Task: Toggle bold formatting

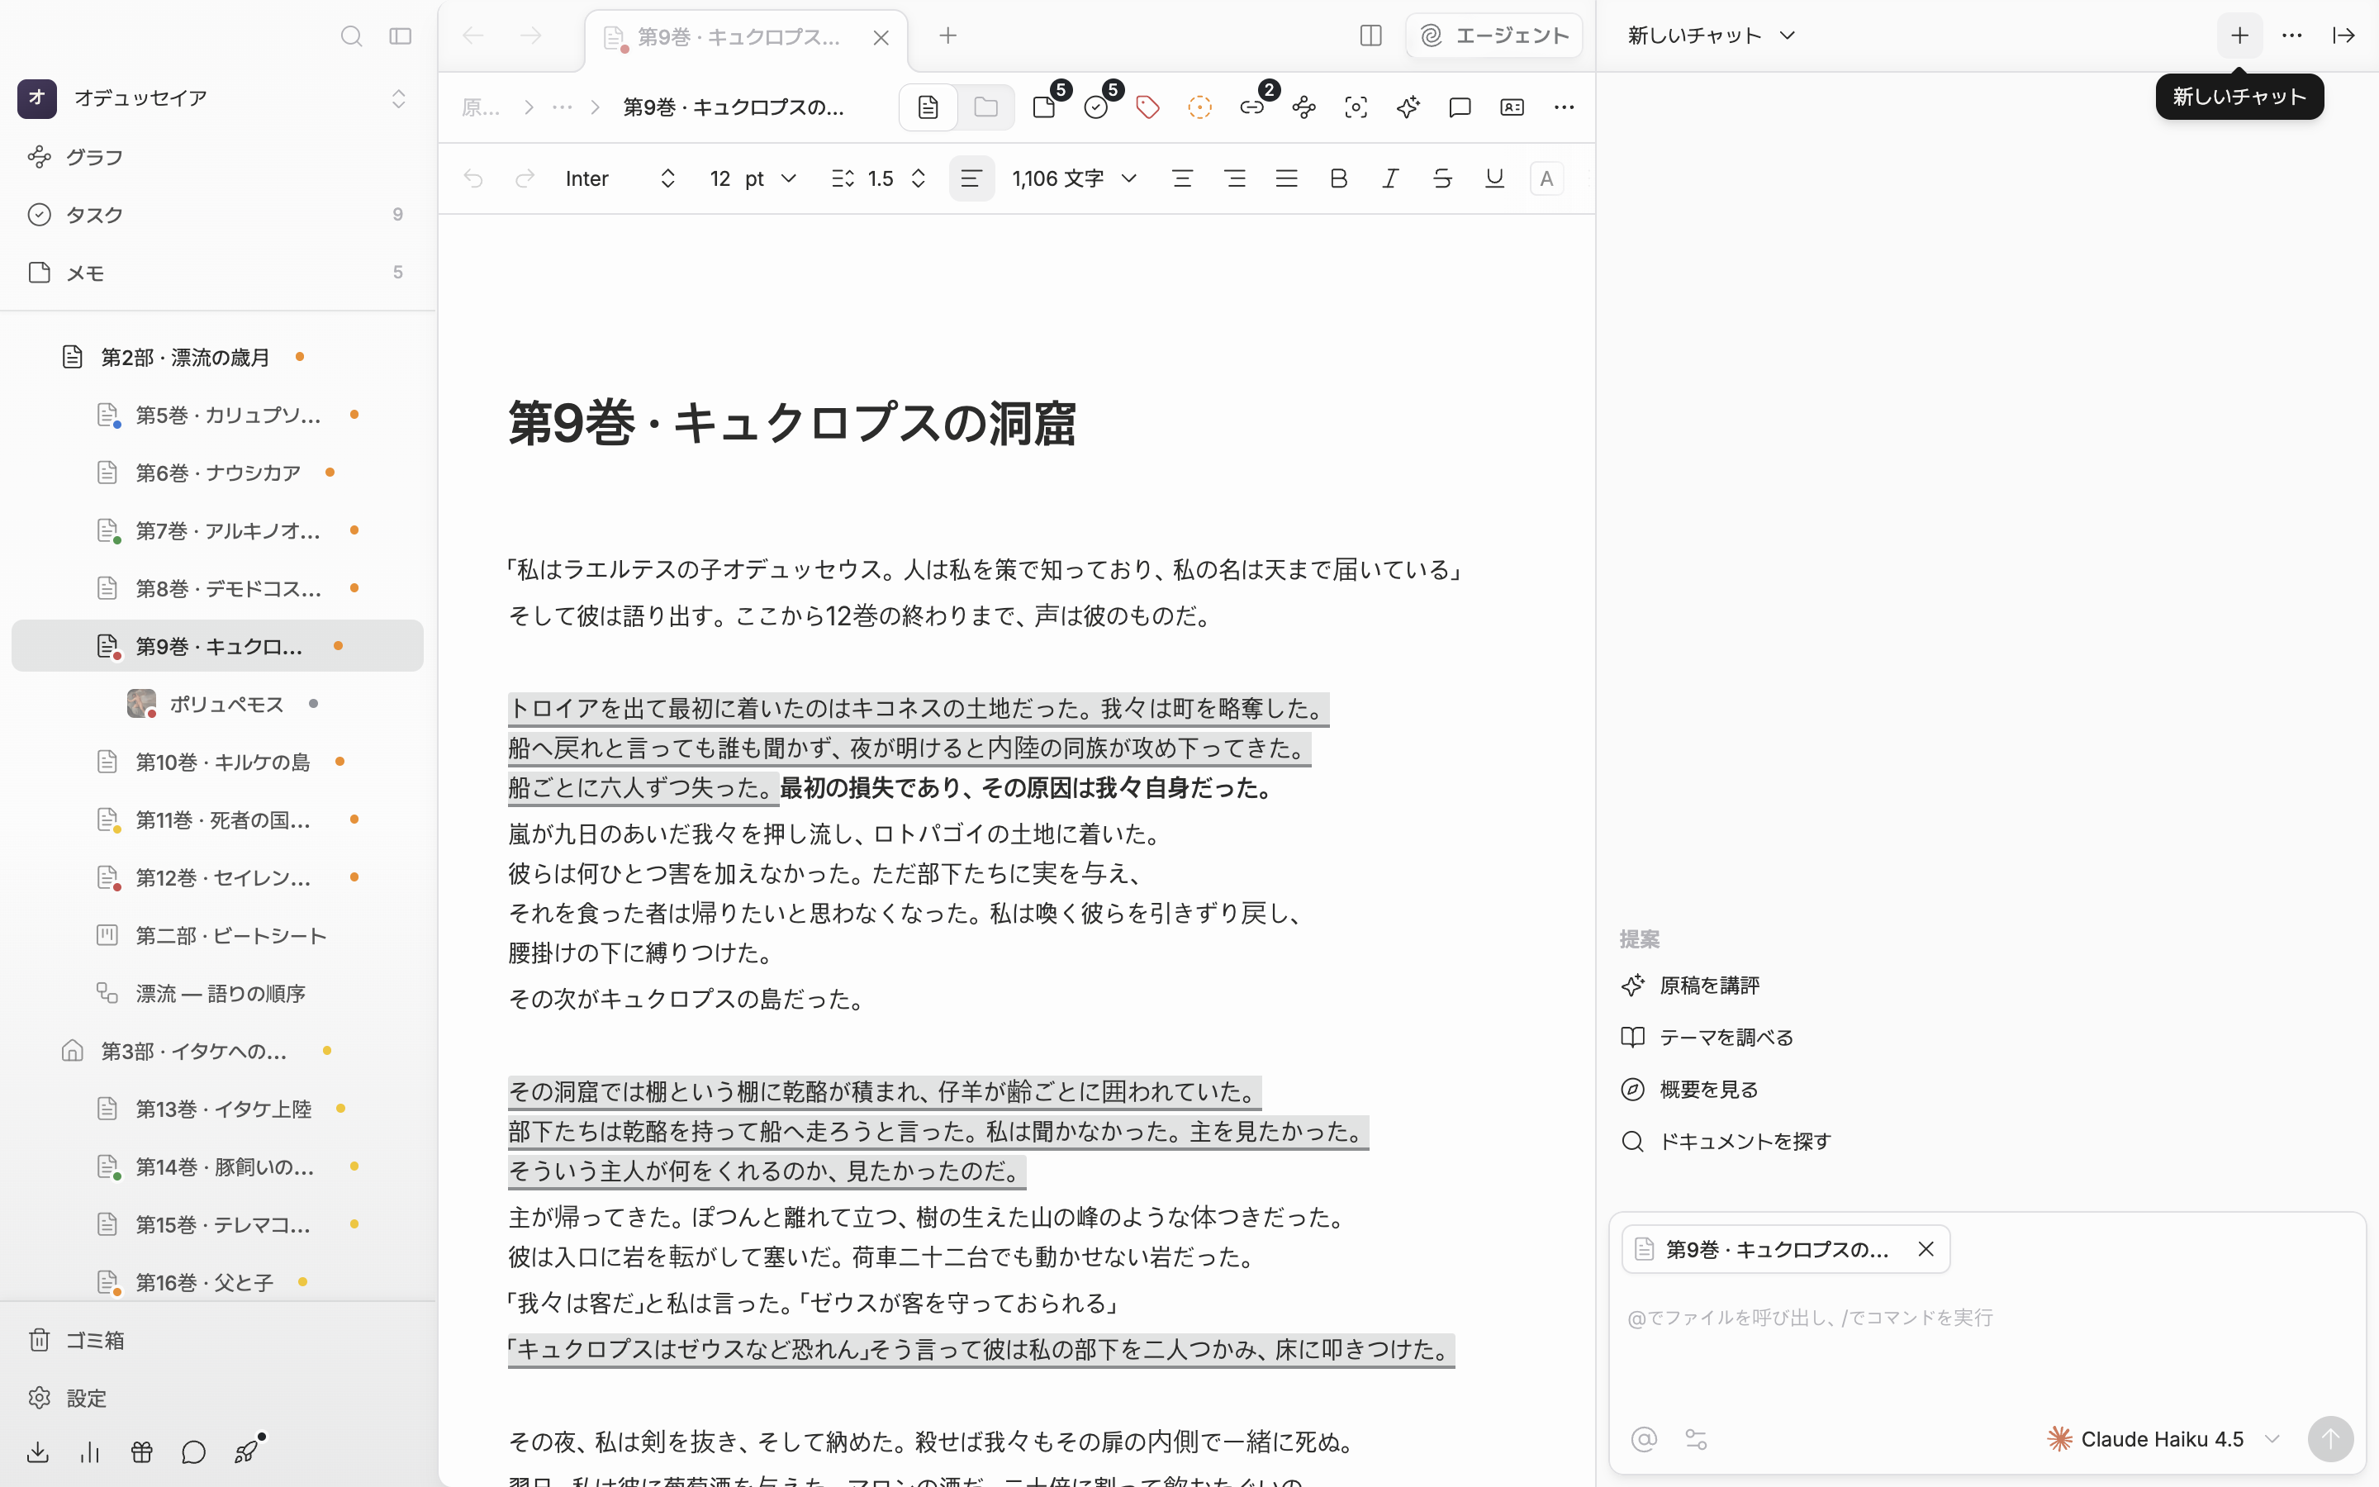Action: [1338, 179]
